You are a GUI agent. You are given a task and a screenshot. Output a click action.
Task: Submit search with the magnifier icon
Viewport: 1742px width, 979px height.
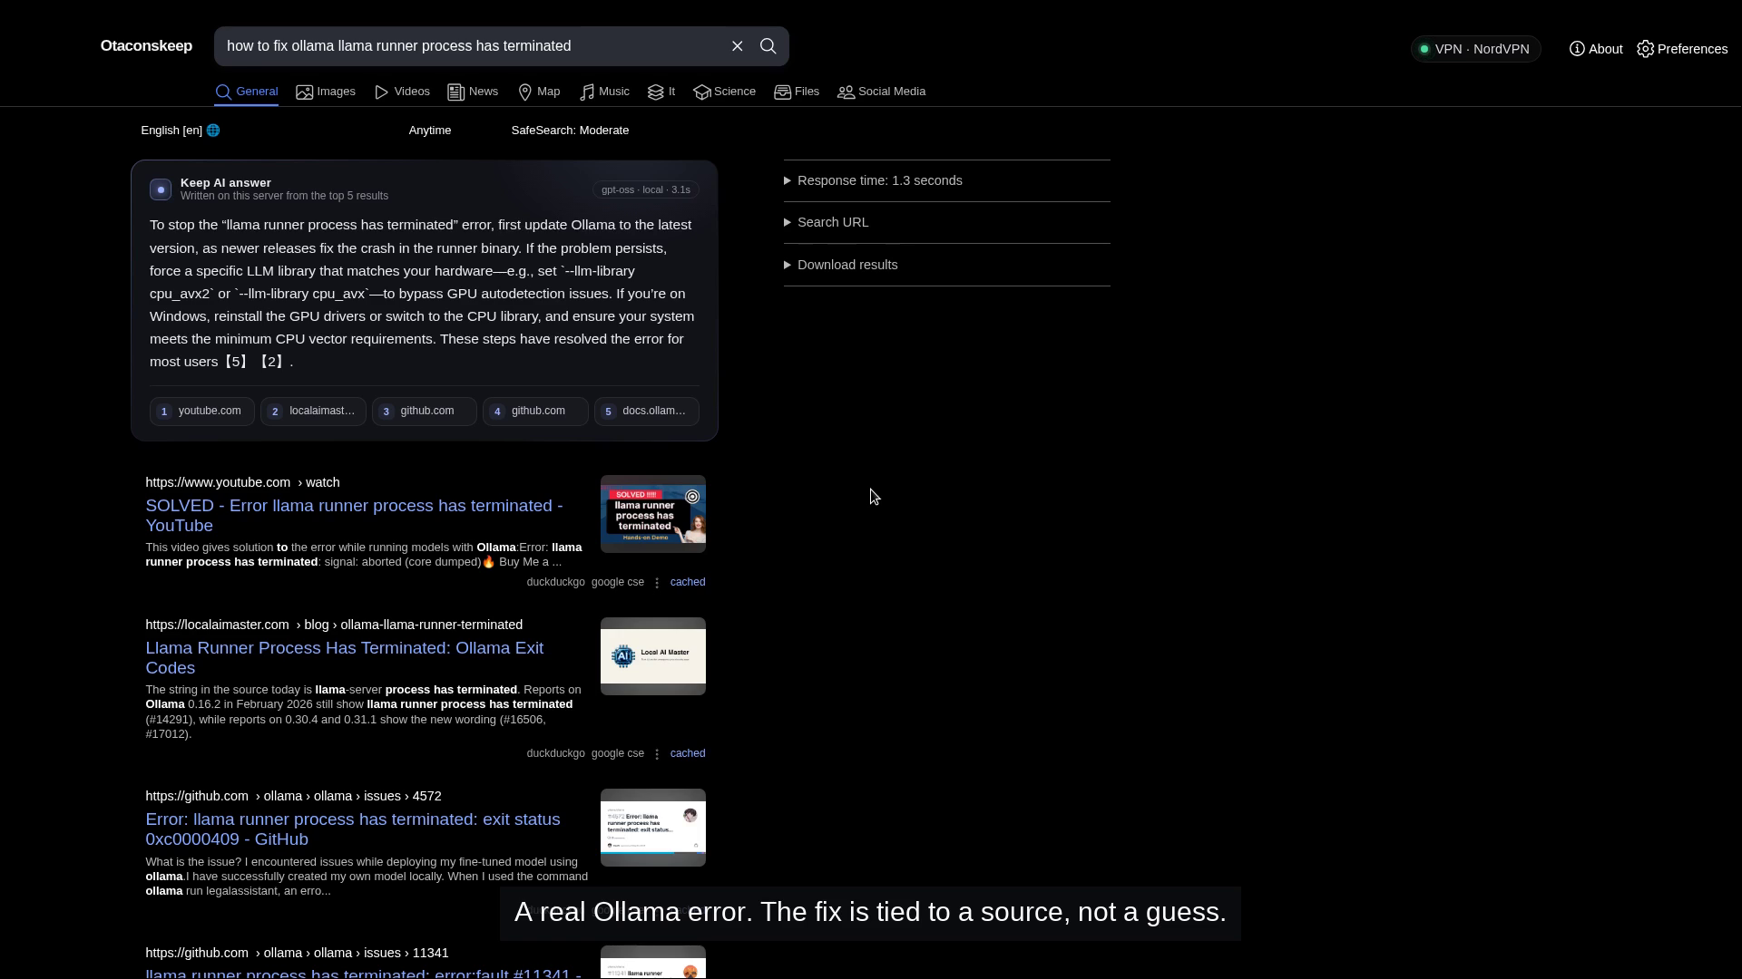(x=768, y=46)
